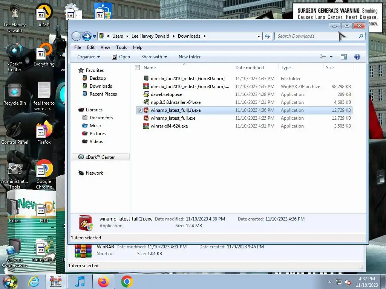
Task: Click the Back navigation arrow button
Action: point(76,37)
